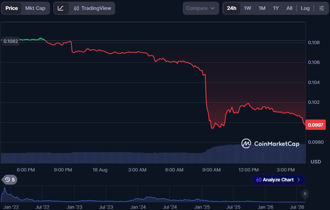The height and width of the screenshot is (210, 330).
Task: Click Jul '22 on the range navigator
Action: coord(42,207)
